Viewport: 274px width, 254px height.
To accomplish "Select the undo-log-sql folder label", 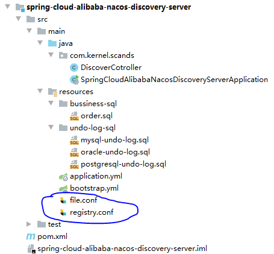I will (93, 129).
